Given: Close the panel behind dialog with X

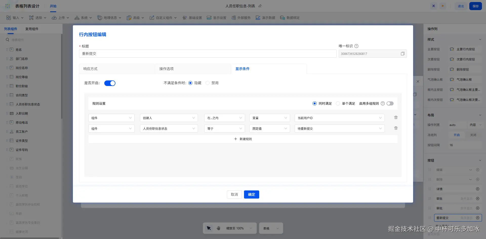Looking at the screenshot, I should 418,81.
